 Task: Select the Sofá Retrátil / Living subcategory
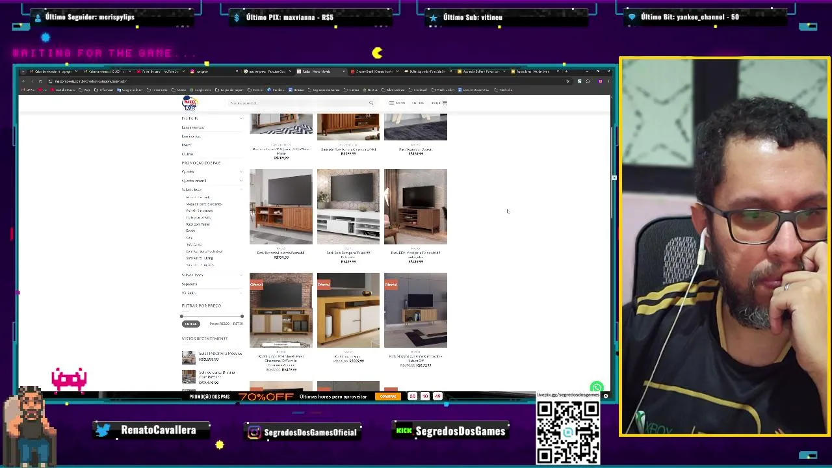200,258
